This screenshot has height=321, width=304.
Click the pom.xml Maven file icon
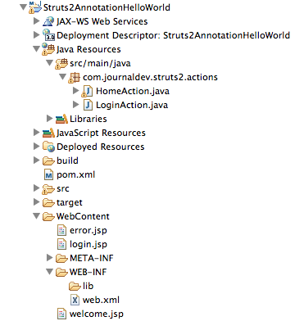coord(48,174)
